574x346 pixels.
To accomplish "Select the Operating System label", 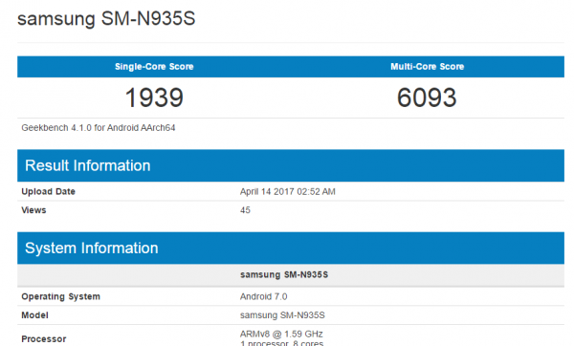I will 61,296.
